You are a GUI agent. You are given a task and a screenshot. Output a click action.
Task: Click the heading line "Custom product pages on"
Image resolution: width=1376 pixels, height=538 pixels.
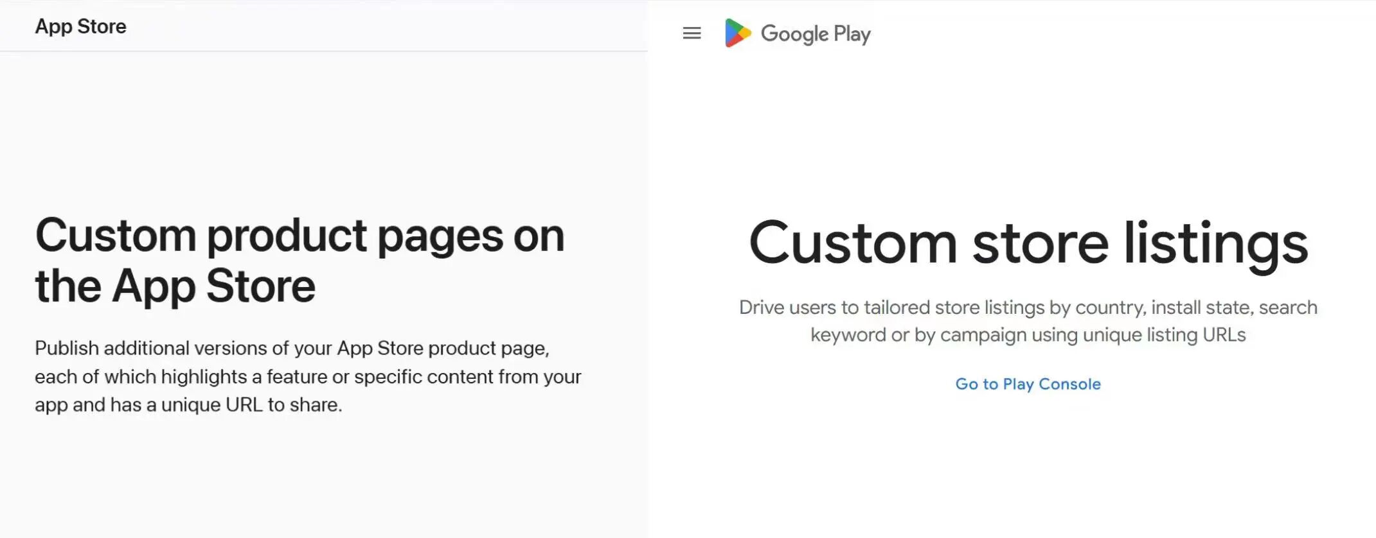point(299,236)
